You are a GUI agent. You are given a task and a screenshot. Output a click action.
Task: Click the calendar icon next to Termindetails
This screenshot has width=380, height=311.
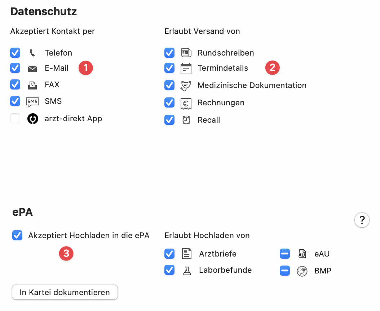[x=186, y=68]
